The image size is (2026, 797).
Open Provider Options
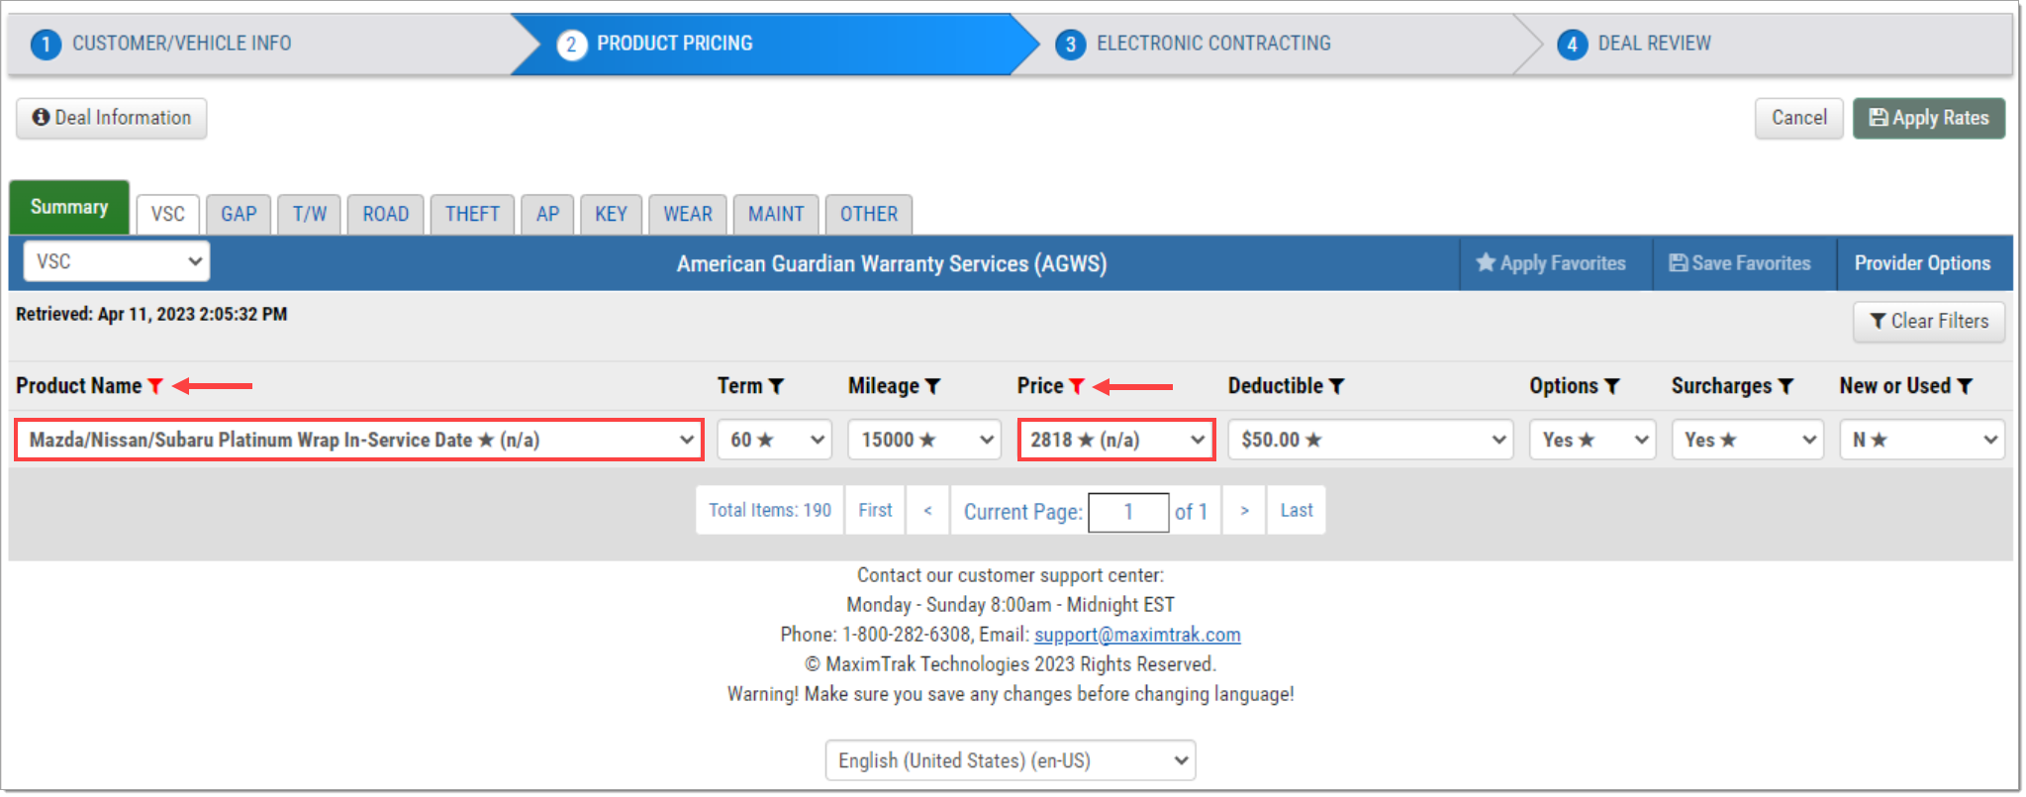[x=1922, y=263]
